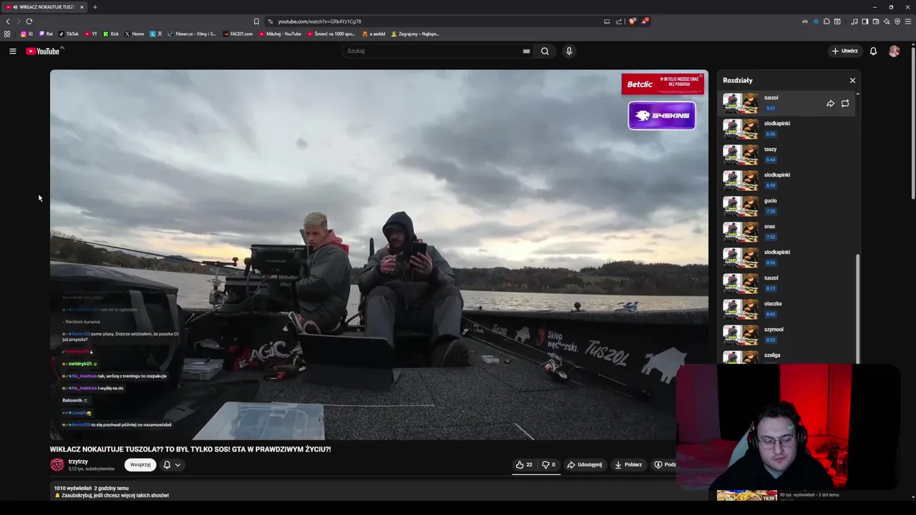Image resolution: width=916 pixels, height=515 pixels.
Task: Open the account avatar menu
Action: [894, 51]
